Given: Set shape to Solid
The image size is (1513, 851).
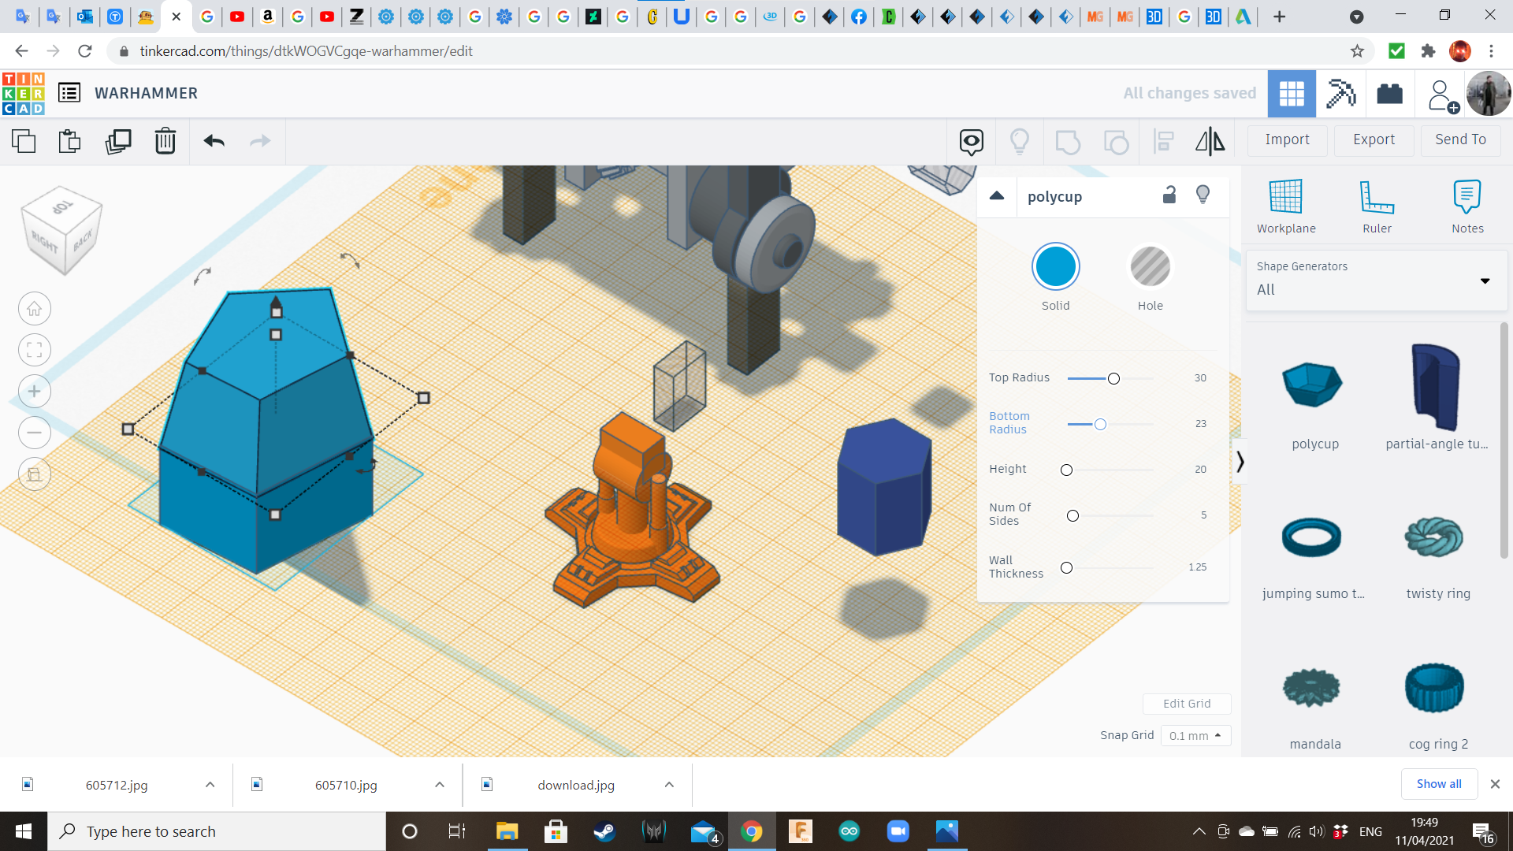Looking at the screenshot, I should click(x=1055, y=266).
